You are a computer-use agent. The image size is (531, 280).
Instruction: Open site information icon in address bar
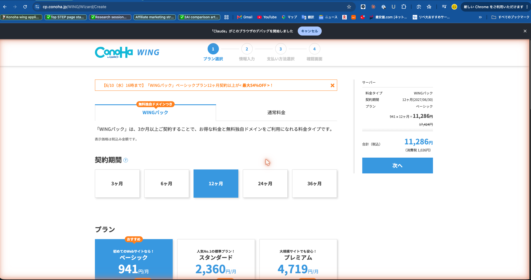click(37, 7)
